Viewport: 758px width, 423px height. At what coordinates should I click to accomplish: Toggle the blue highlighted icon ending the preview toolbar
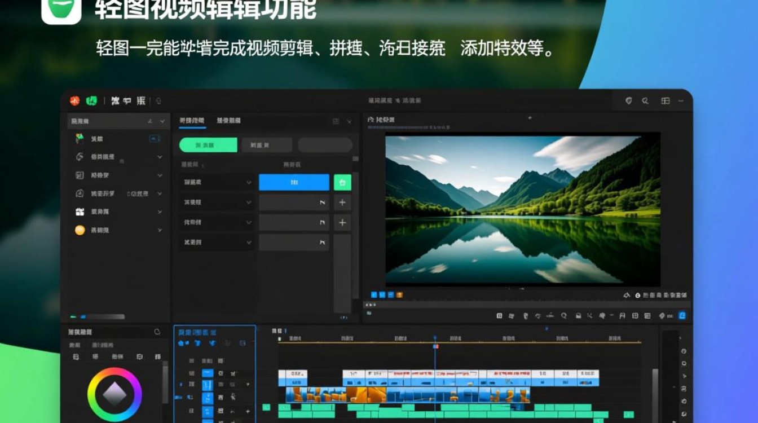[x=682, y=316]
